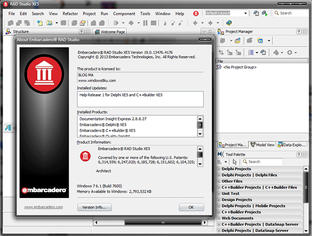Click OK in About dialog
312x236 pixels.
[191, 207]
